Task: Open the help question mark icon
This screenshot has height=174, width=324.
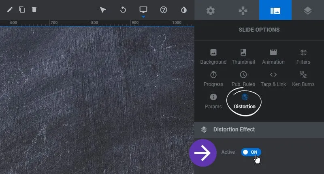Action: (164, 10)
